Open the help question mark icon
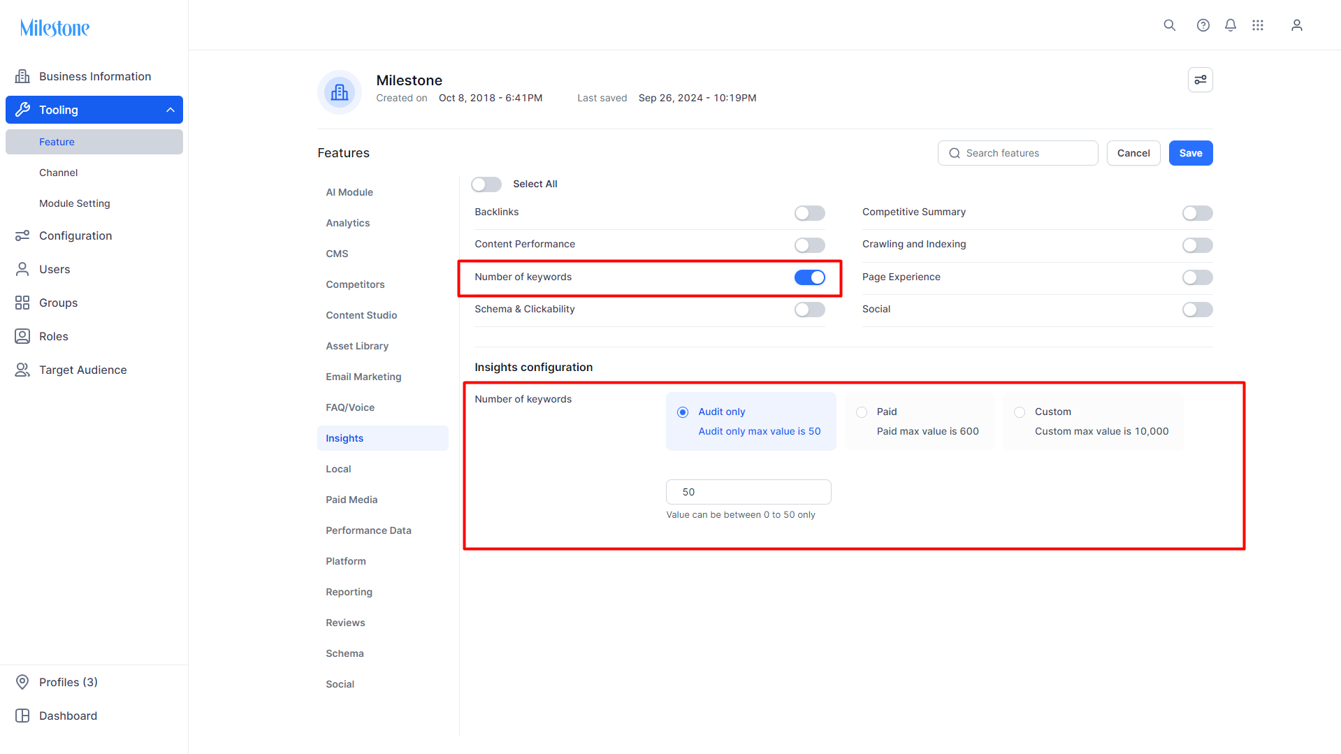This screenshot has height=754, width=1341. (1203, 25)
